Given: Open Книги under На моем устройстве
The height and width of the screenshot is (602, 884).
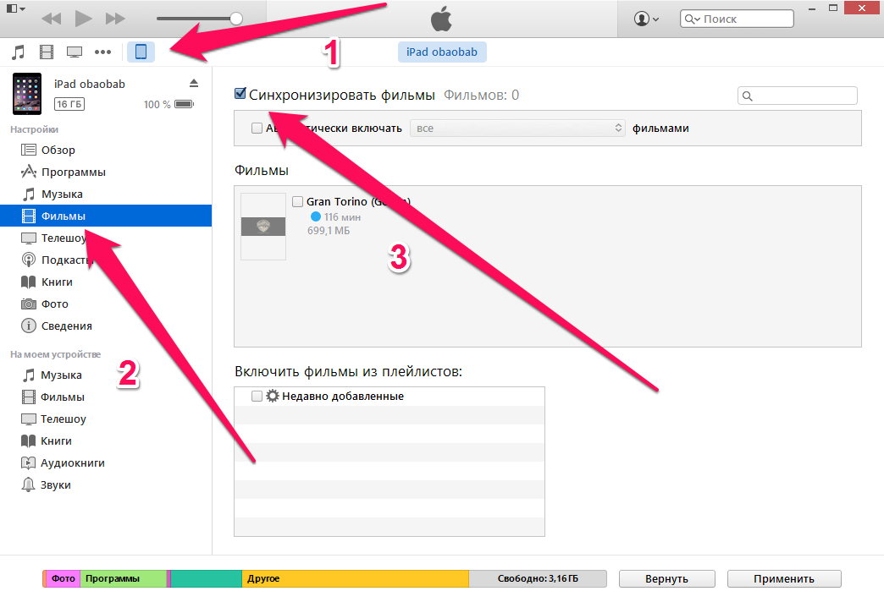Looking at the screenshot, I should 106,441.
